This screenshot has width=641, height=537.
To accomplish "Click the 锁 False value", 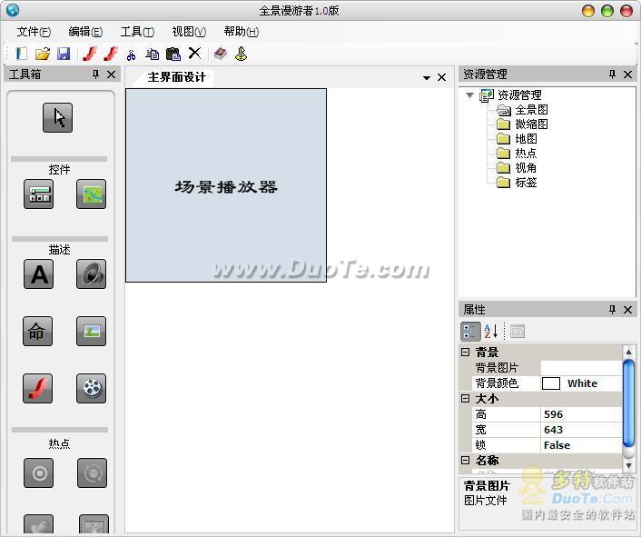I will 581,445.
